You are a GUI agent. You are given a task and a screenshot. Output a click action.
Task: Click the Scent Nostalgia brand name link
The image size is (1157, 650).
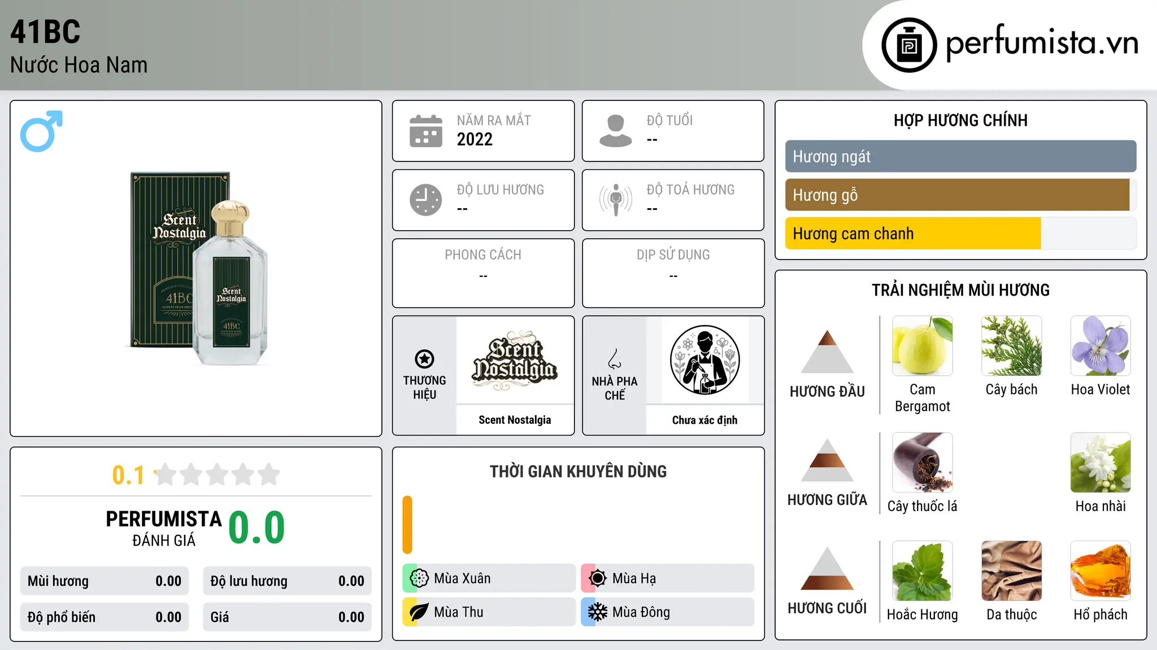(x=515, y=420)
